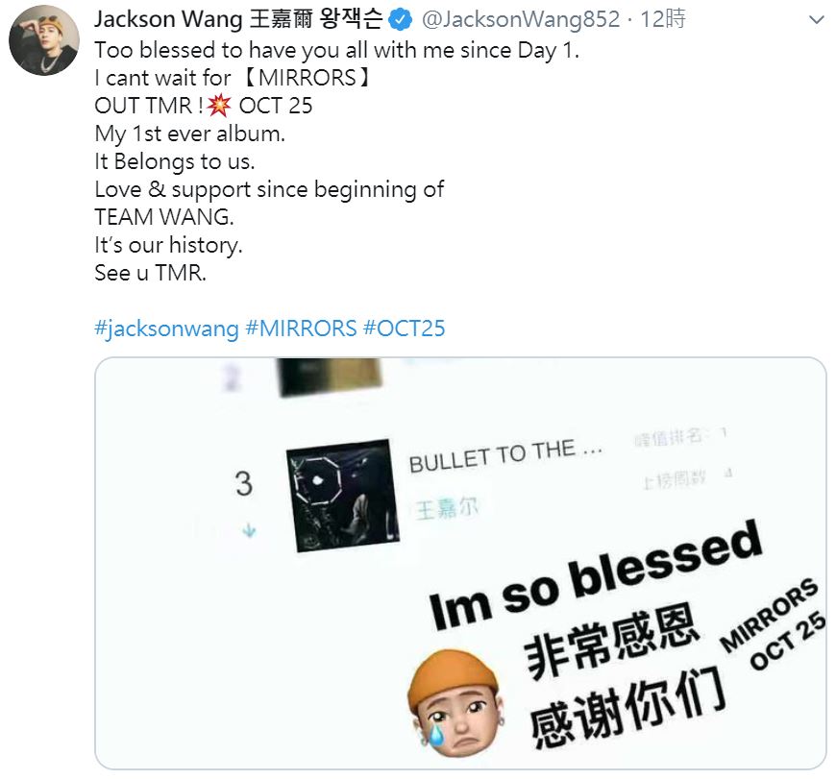Image resolution: width=836 pixels, height=779 pixels.
Task: Click the down arrow below rank 3
Action: [249, 531]
